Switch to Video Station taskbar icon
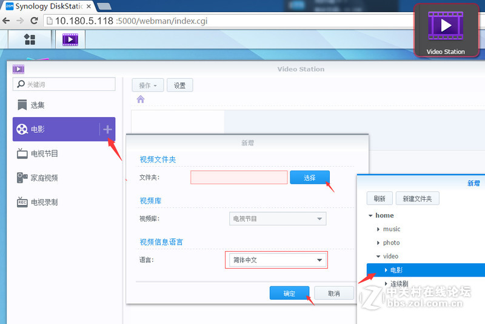Viewport: 485px width, 324px height. click(x=70, y=39)
